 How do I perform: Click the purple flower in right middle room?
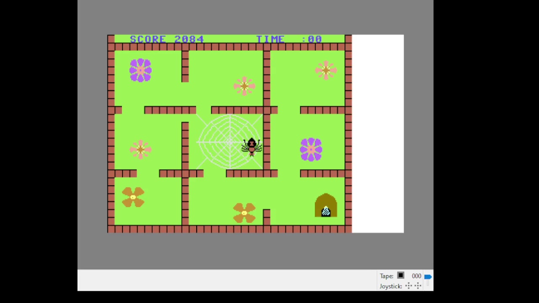tap(311, 149)
